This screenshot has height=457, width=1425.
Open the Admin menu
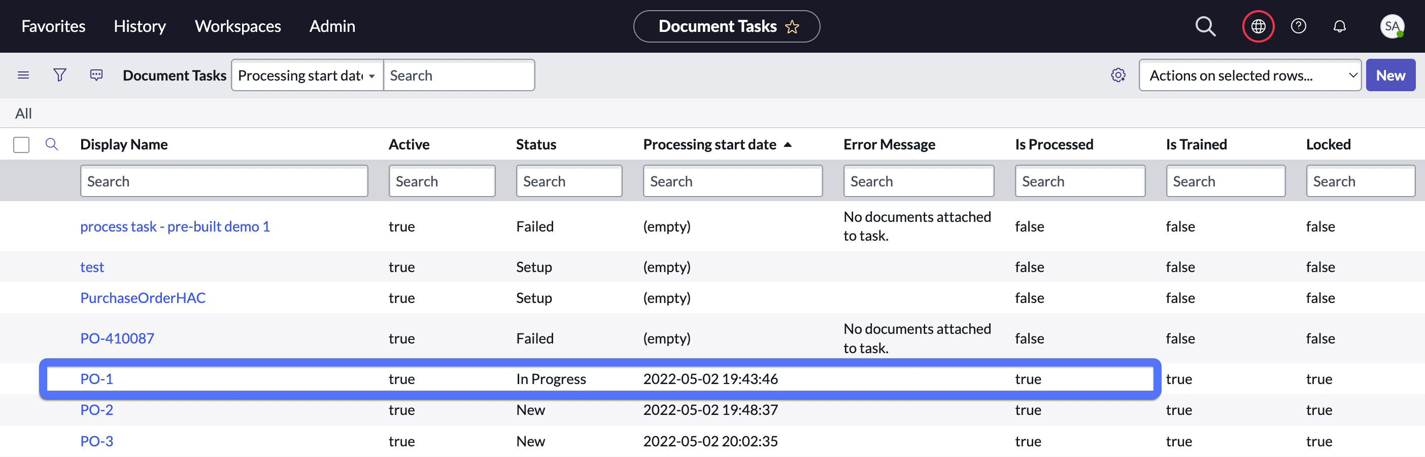click(x=332, y=26)
